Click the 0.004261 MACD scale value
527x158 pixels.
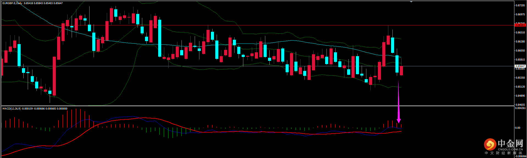520,108
